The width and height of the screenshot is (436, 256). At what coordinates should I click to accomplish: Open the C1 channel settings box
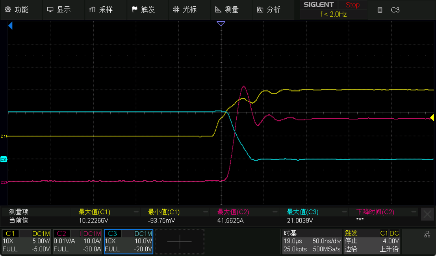tap(26, 241)
